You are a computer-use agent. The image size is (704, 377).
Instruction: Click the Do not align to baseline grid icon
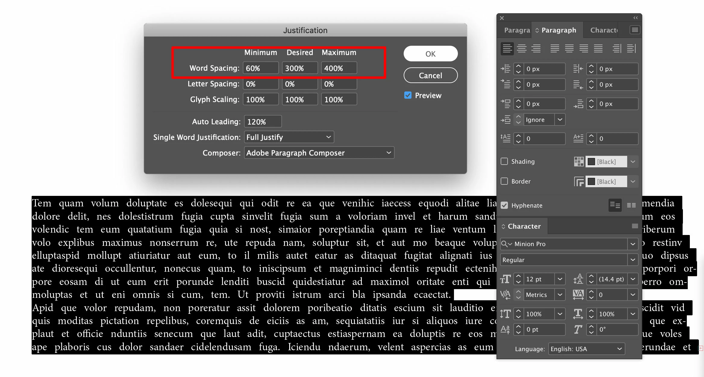615,205
